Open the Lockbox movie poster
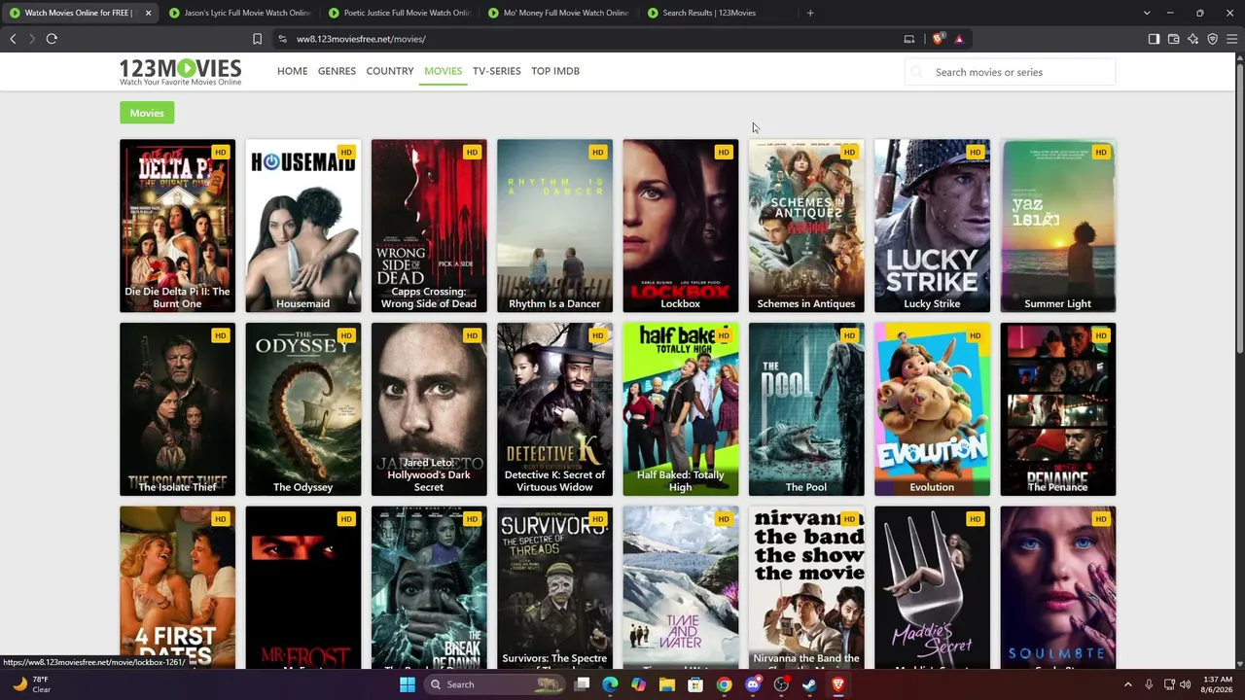The width and height of the screenshot is (1245, 700). [x=680, y=226]
